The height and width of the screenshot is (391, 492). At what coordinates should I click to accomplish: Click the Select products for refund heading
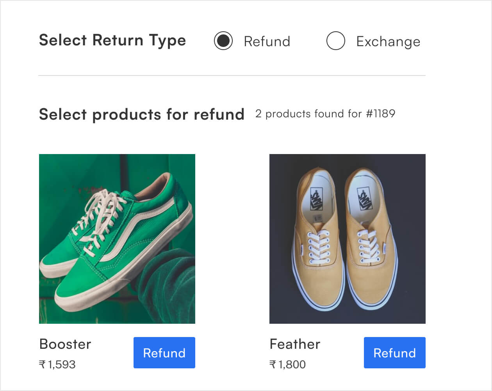[142, 114]
